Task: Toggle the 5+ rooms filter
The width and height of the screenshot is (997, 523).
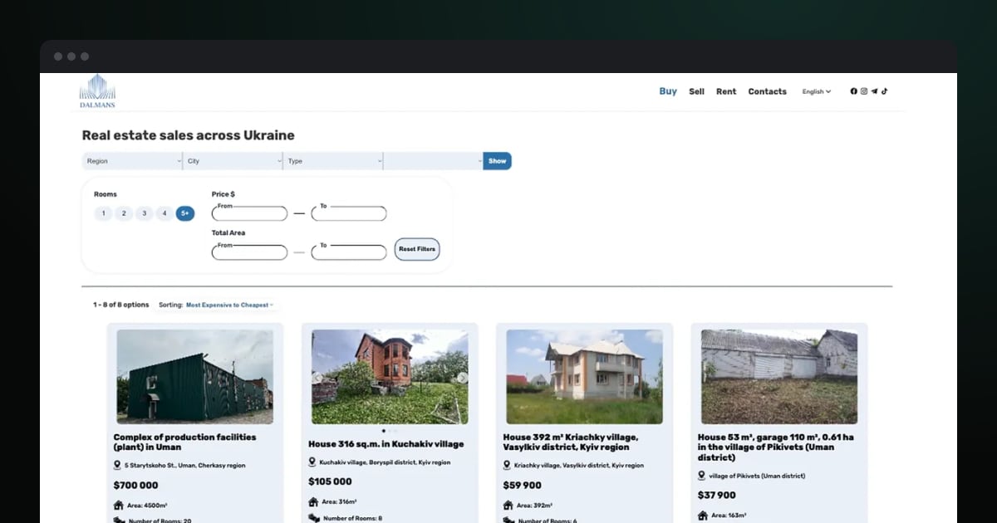Action: (x=184, y=213)
